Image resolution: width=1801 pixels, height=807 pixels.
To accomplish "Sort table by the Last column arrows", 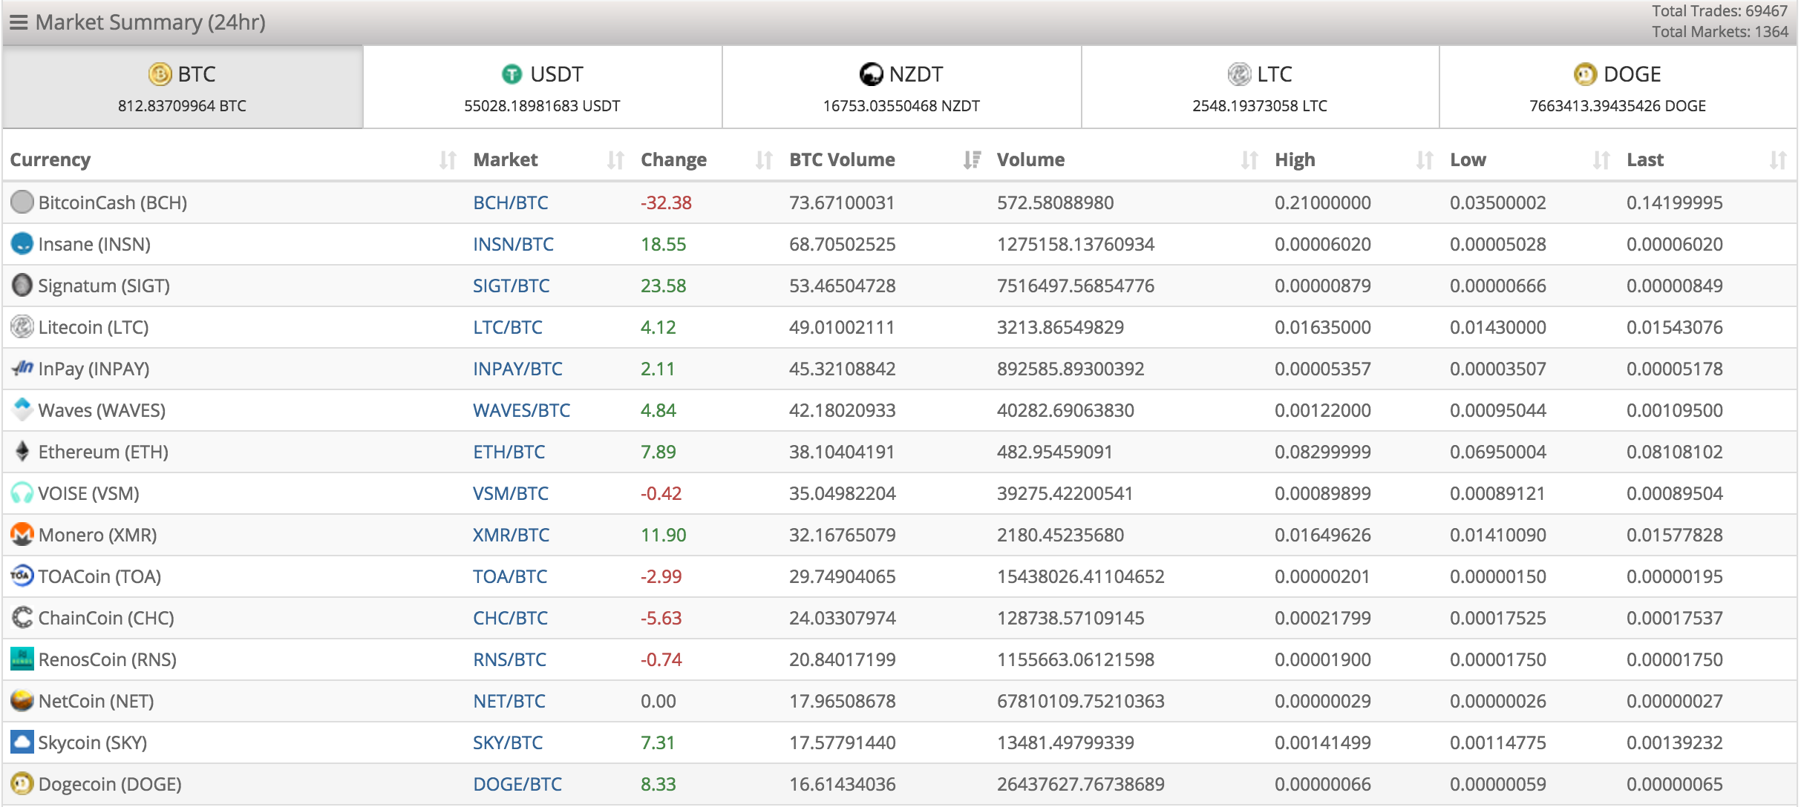I will [1778, 160].
